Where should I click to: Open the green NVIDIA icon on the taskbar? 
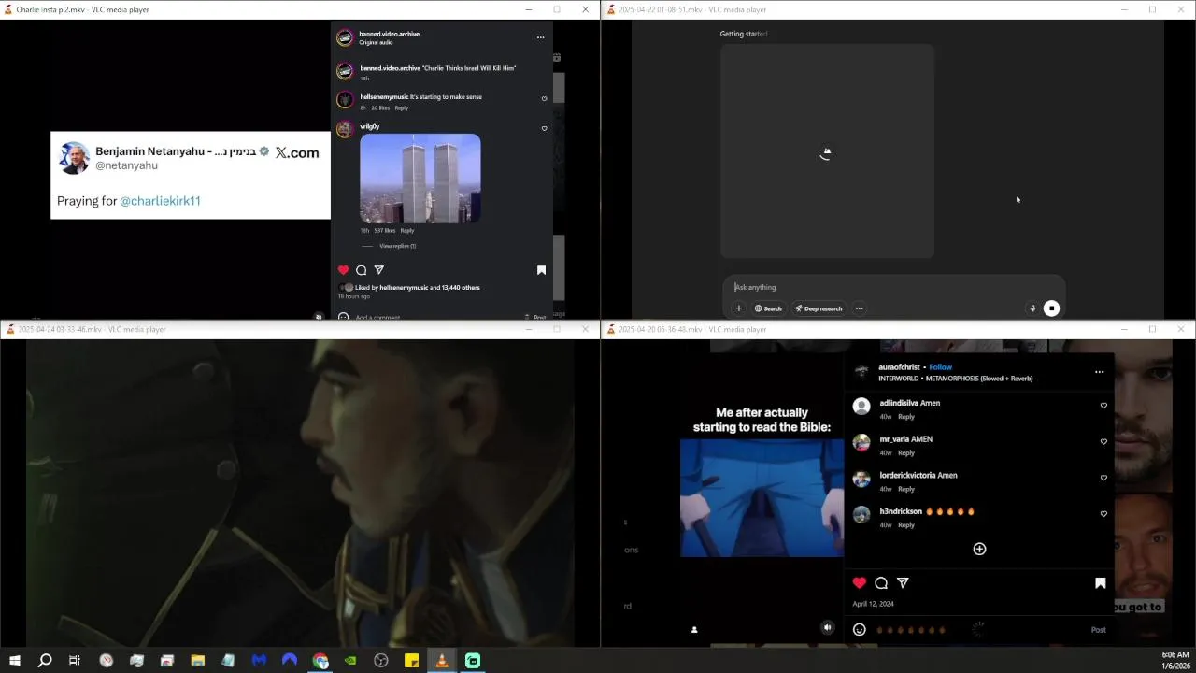[x=350, y=661]
